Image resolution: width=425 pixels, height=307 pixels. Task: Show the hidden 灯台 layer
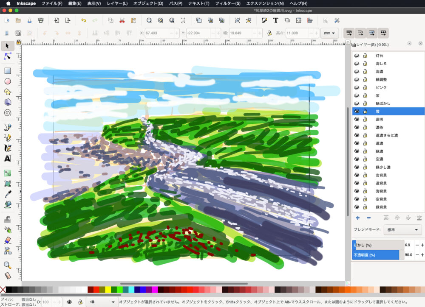coord(357,56)
